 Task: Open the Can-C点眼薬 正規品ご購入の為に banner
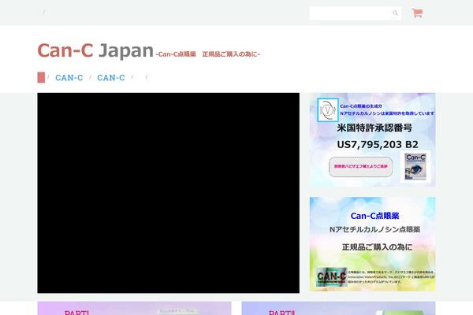click(372, 244)
